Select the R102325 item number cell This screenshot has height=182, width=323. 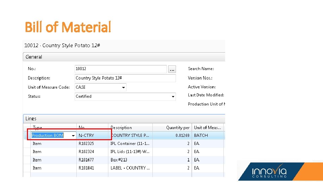coord(92,144)
